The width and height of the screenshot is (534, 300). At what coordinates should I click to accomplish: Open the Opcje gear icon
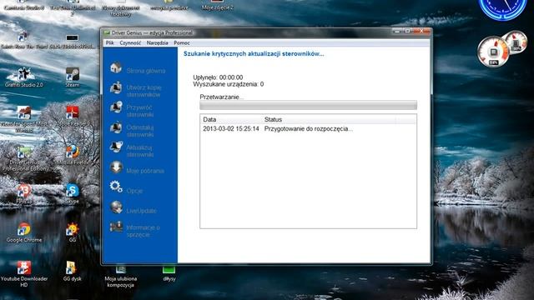(x=116, y=187)
